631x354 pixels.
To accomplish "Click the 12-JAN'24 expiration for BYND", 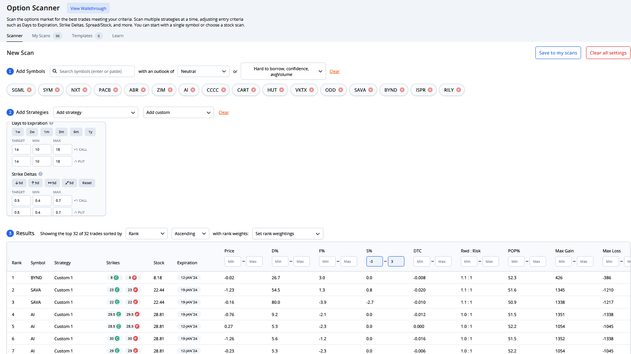I will point(189,278).
